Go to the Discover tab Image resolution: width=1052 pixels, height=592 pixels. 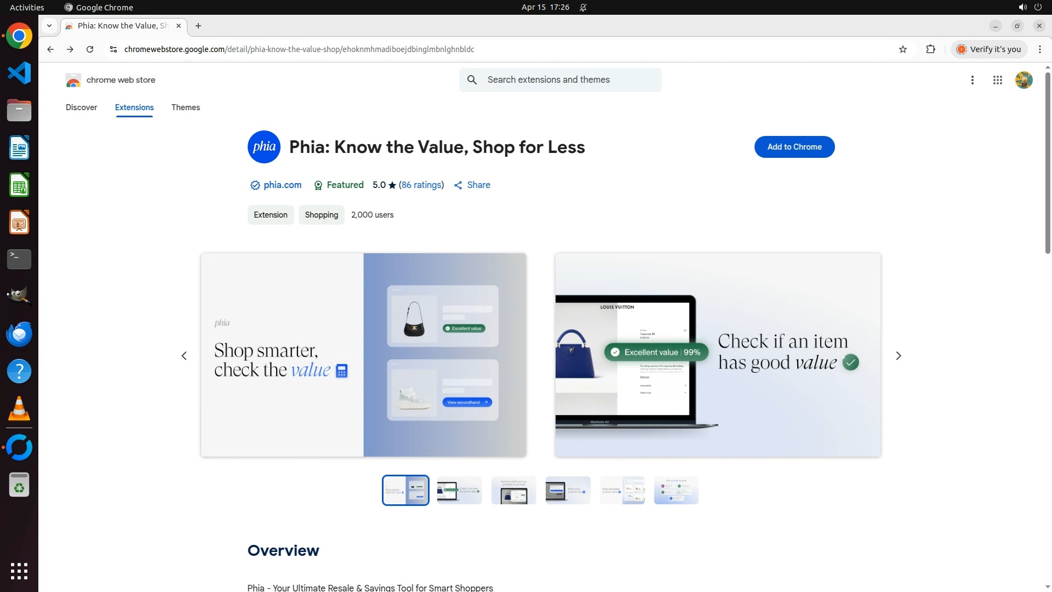(81, 107)
